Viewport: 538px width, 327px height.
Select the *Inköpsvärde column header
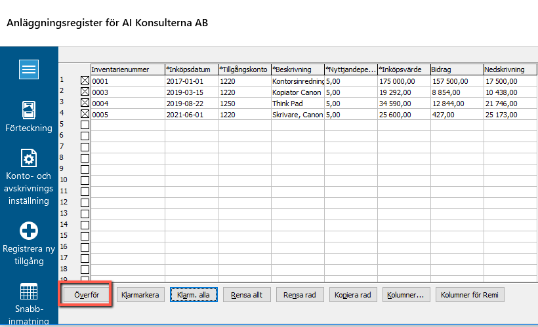click(x=404, y=69)
